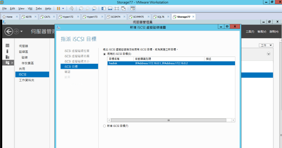The image size is (282, 148).
Task: Select the existing iSCSI target radio button
Action: coord(105,54)
